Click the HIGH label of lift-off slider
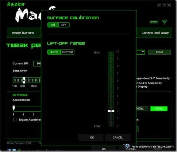The height and width of the screenshot is (152, 177). [x=97, y=53]
